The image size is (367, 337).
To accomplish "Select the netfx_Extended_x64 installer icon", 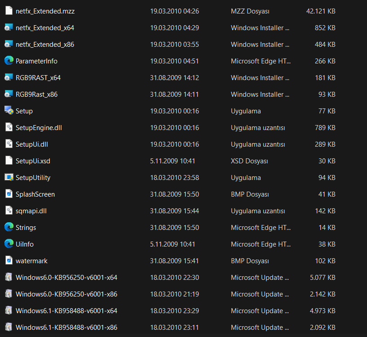I will pyautogui.click(x=9, y=28).
